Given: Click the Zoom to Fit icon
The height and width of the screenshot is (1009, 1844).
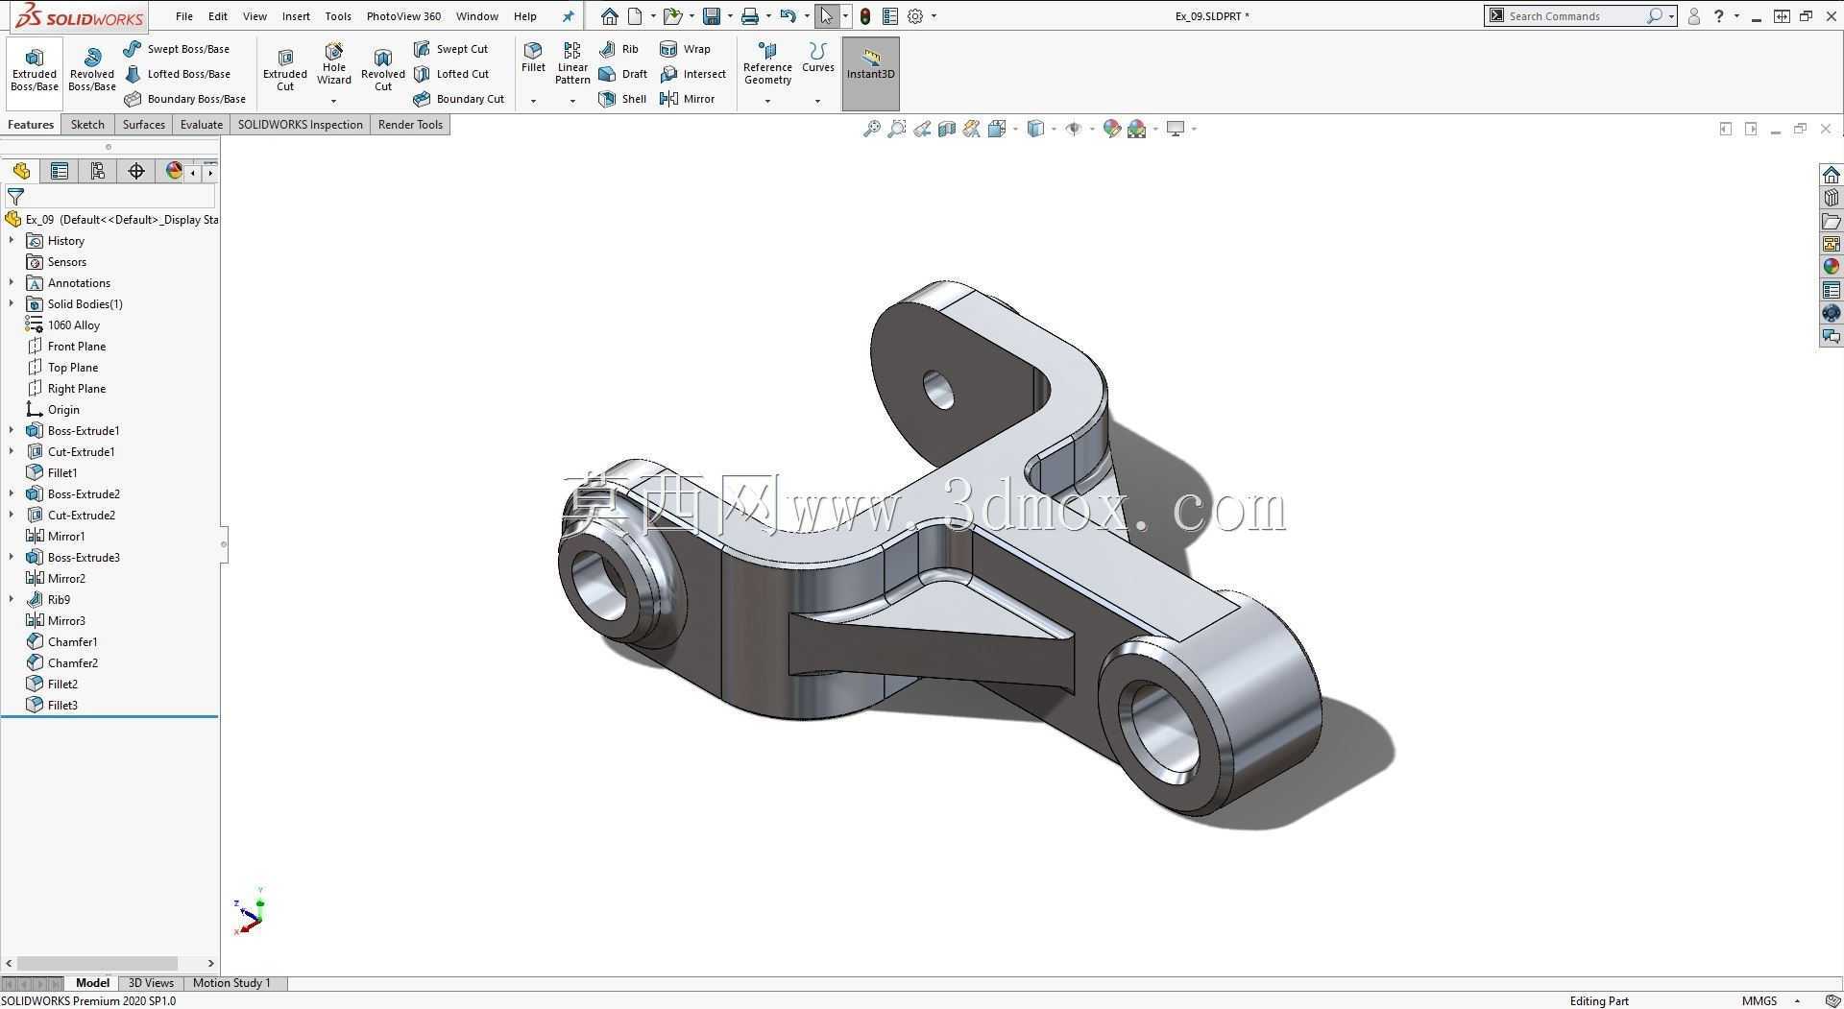Looking at the screenshot, I should coord(871,129).
